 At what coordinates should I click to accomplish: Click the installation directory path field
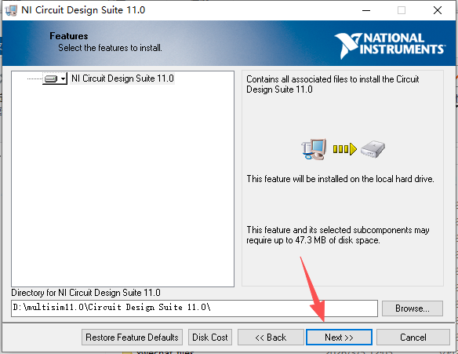[x=194, y=308]
